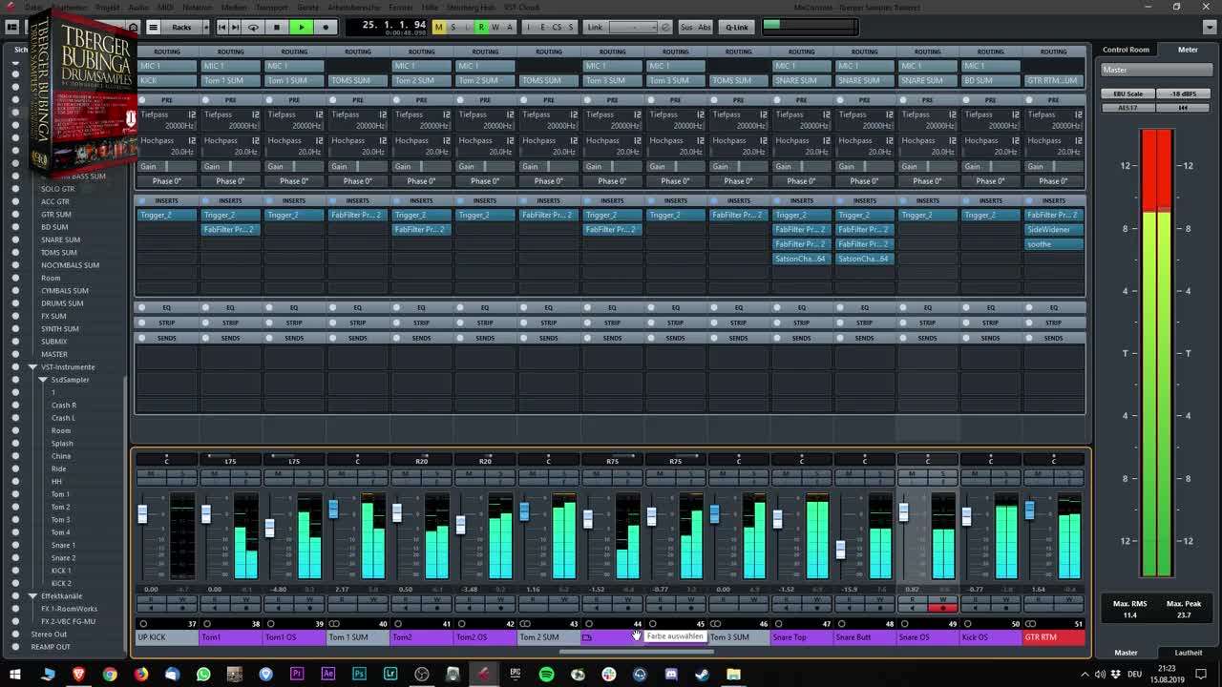The width and height of the screenshot is (1222, 687).
Task: Expand the EQ rack header of KICK channel
Action: tap(167, 307)
